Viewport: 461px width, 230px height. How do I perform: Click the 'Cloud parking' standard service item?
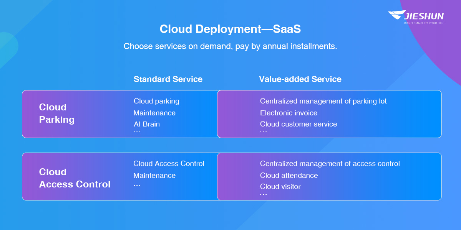[156, 101]
